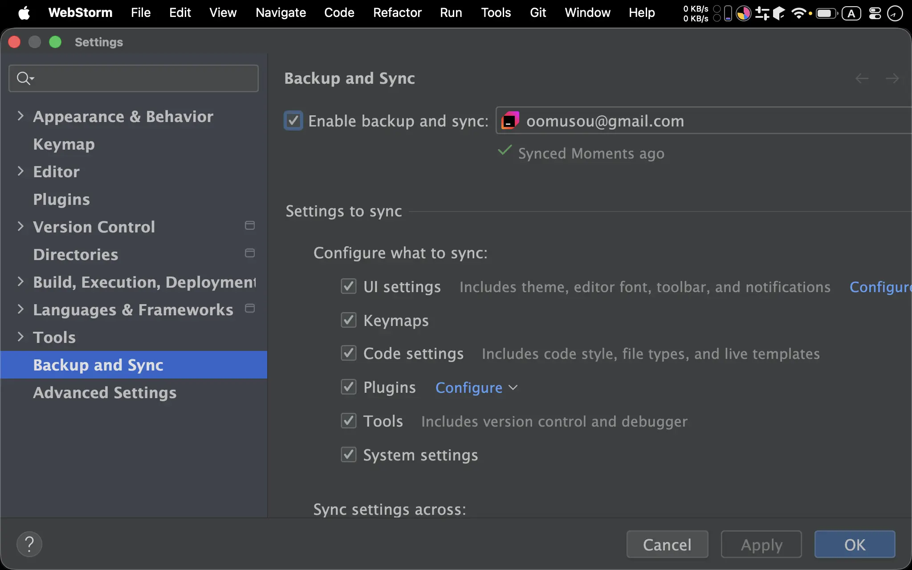
Task: Open the Help menu
Action: pyautogui.click(x=642, y=13)
